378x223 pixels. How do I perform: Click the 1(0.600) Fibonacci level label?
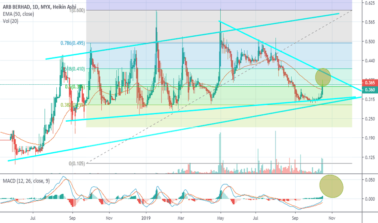[x=77, y=11]
